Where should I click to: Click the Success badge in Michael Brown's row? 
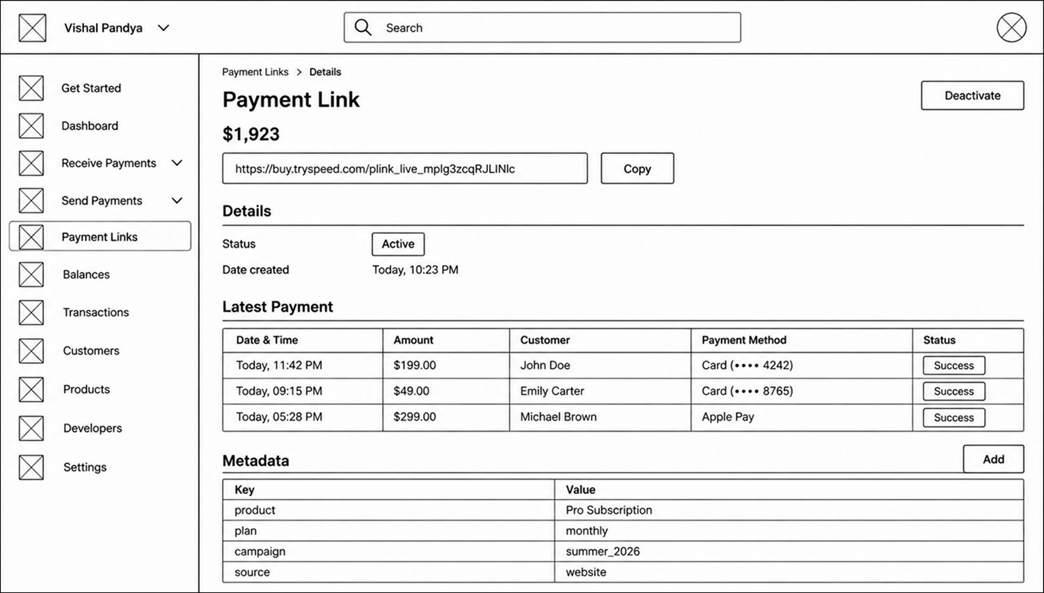(954, 418)
